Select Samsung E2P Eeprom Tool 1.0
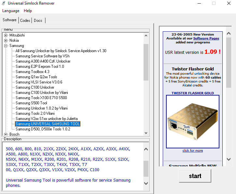 point(40,67)
